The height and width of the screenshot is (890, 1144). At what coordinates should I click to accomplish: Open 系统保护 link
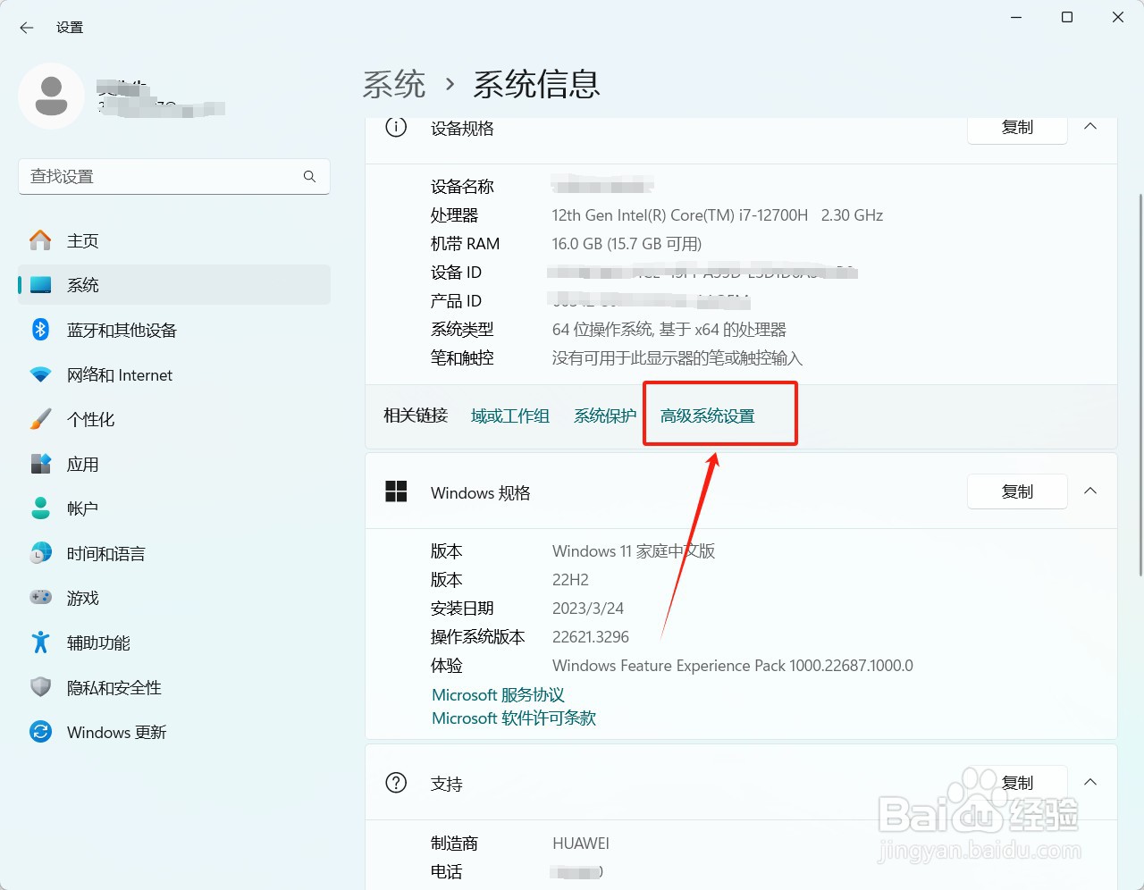click(x=605, y=416)
